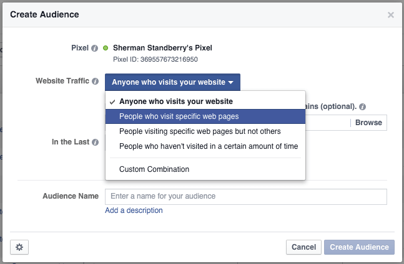Screen dimensions: 404x264
Task: Click the info icon beside Website Traffic
Action: [95, 82]
